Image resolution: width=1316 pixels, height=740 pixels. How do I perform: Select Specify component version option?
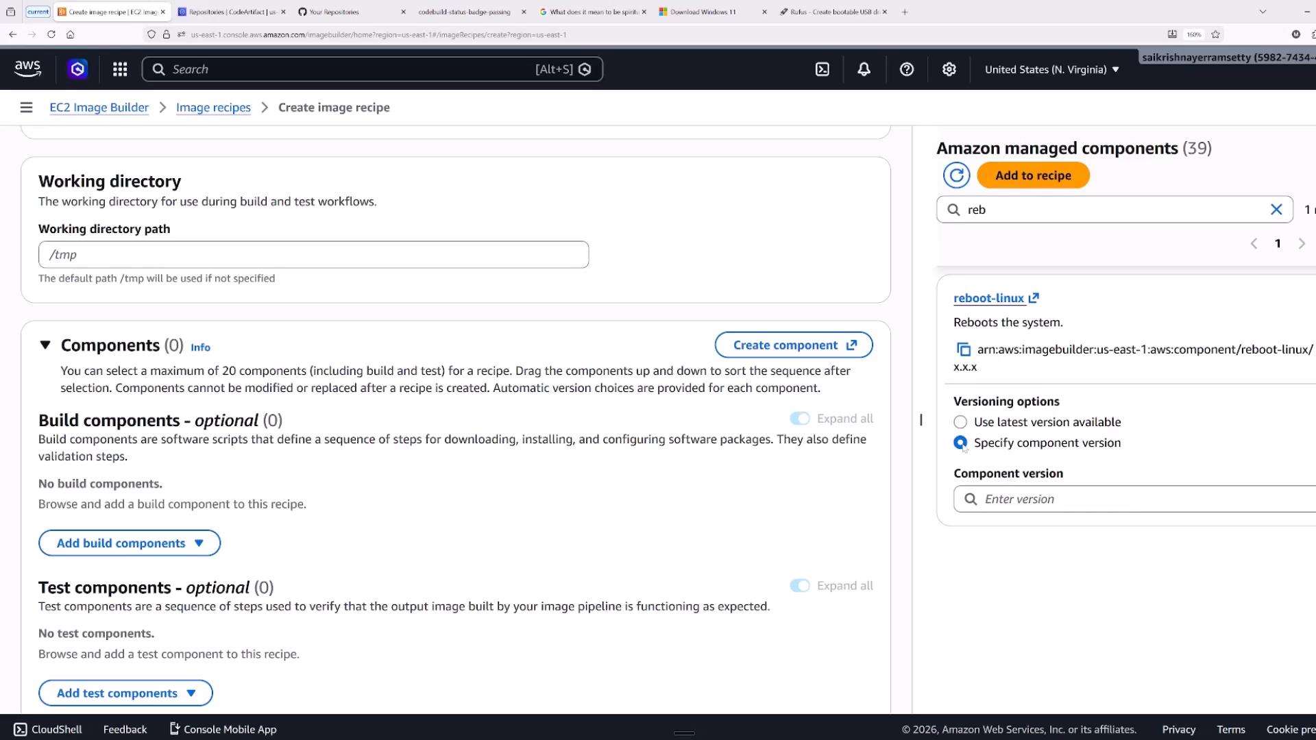pyautogui.click(x=960, y=443)
